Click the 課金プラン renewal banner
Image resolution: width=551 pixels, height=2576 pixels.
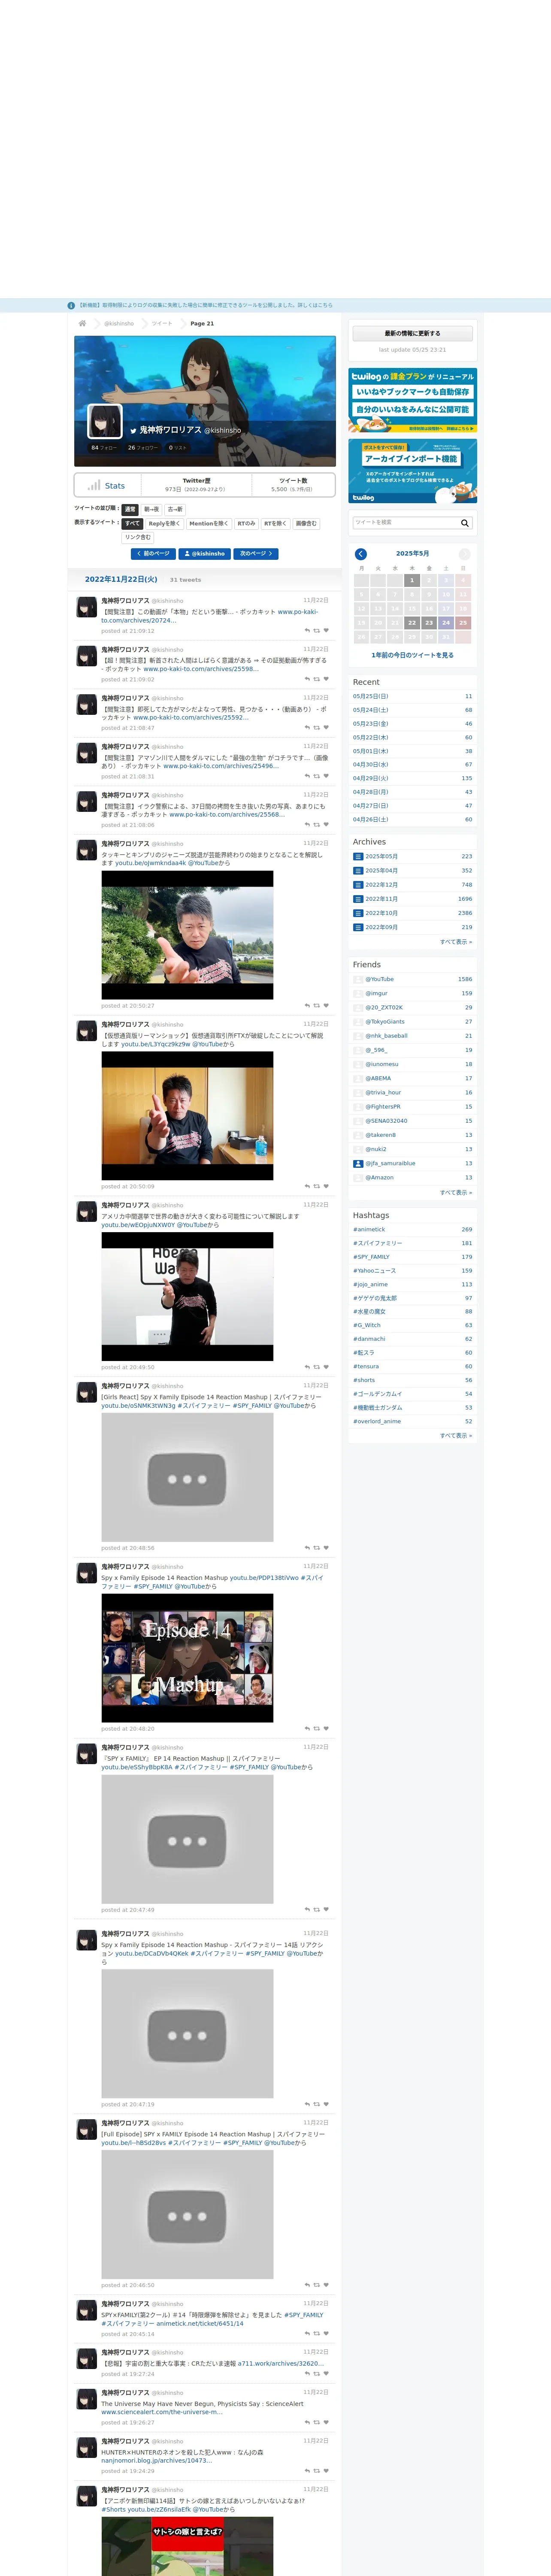click(x=412, y=400)
